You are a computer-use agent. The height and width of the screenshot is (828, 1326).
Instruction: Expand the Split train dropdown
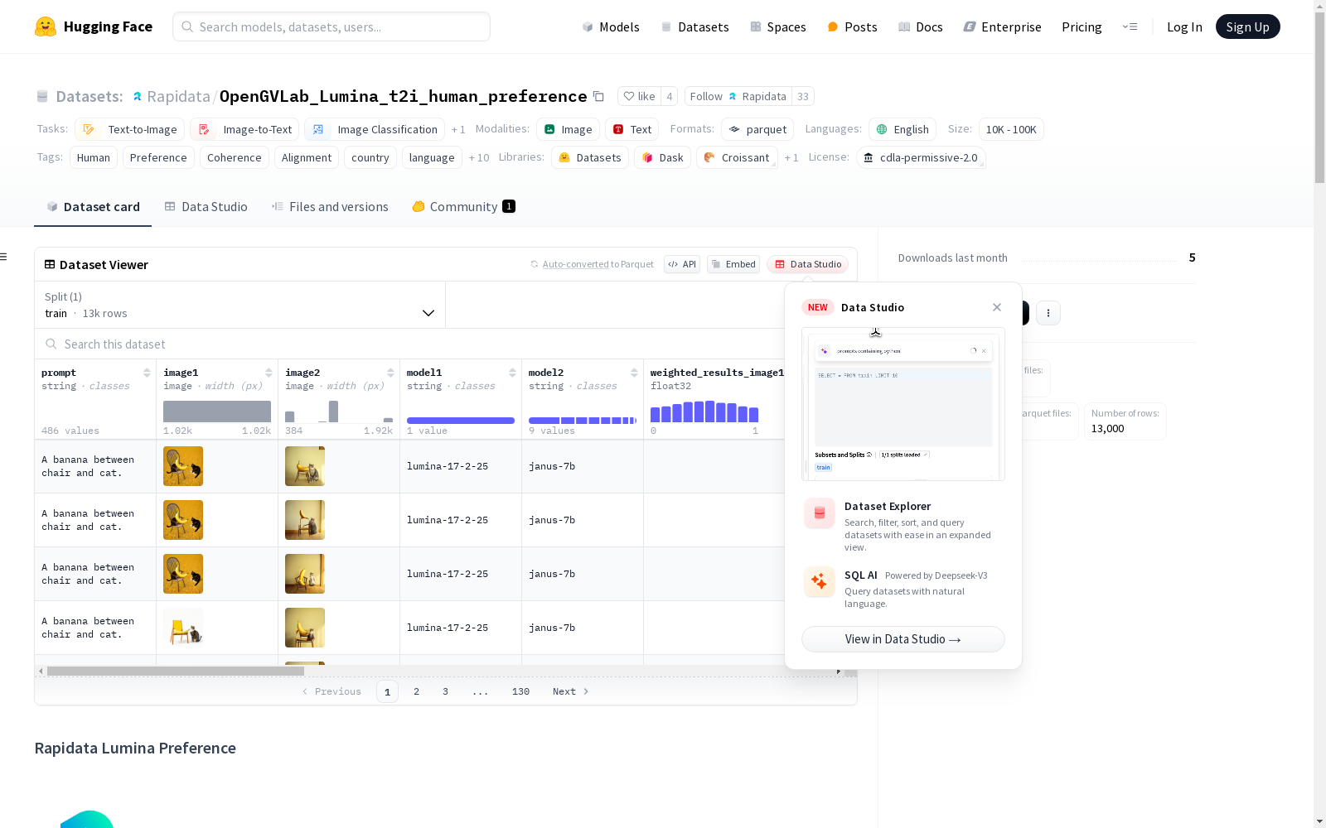[240, 305]
